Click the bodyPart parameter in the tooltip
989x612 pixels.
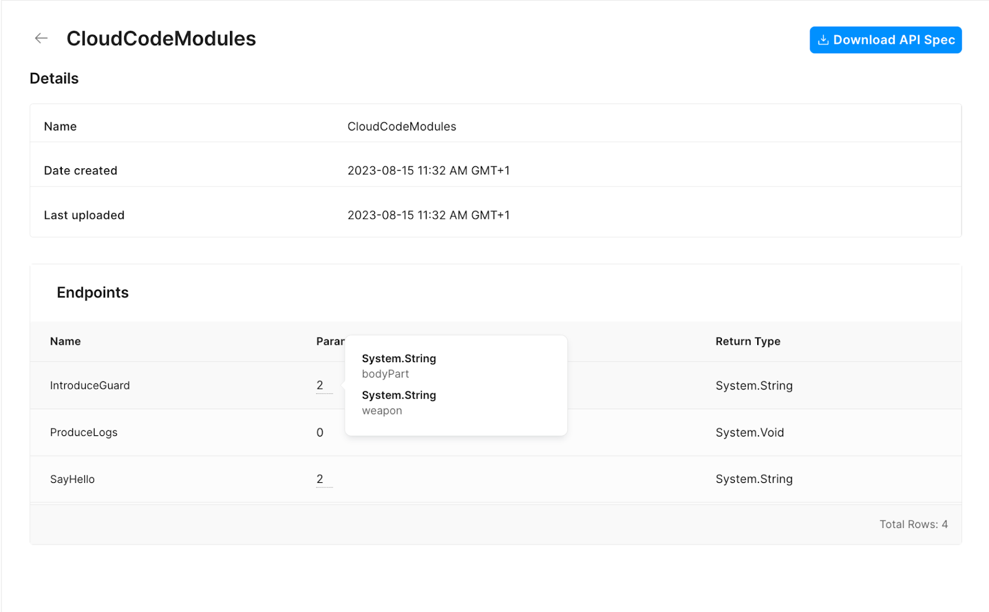pyautogui.click(x=385, y=374)
